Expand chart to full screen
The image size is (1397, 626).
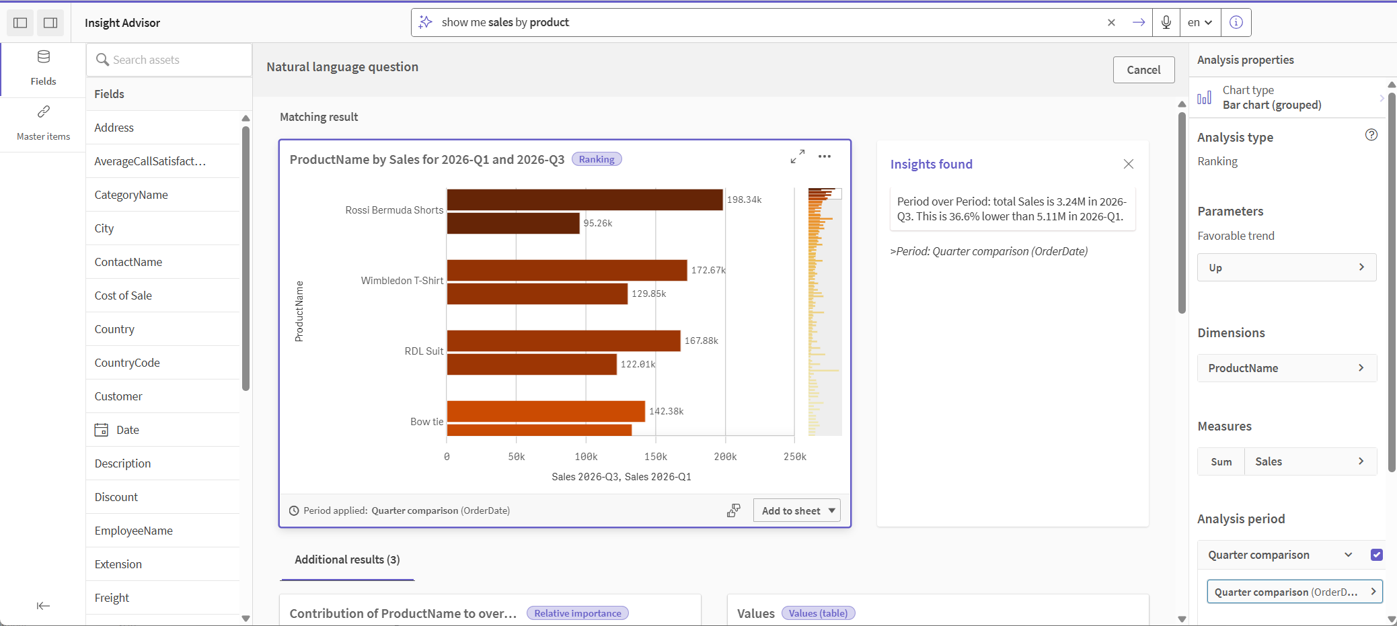[798, 156]
